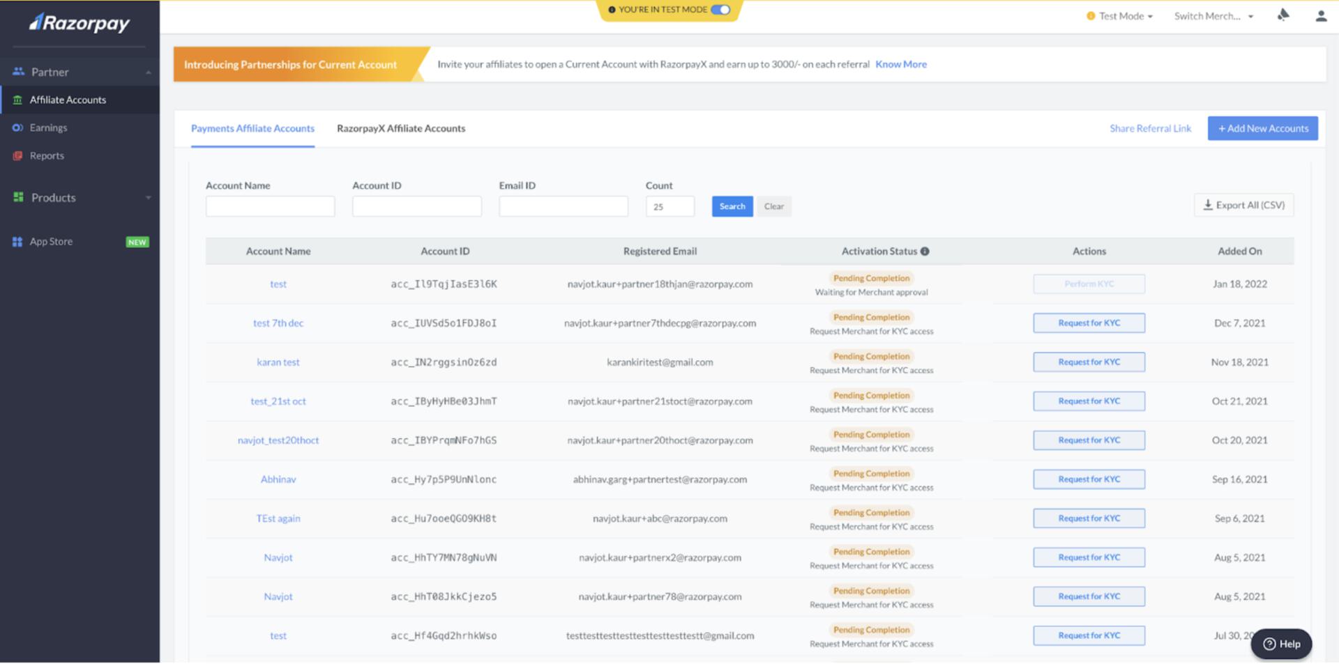Image resolution: width=1339 pixels, height=664 pixels.
Task: Toggle the test mode switch off
Action: (x=720, y=10)
